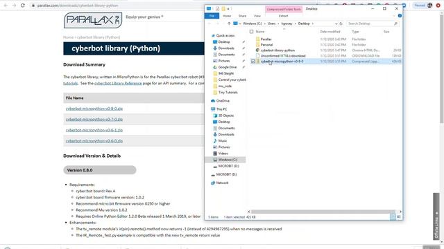Click the blank file icon of Unconfirmed crdownload
Screen dimensions: 444x249
[x=257, y=56]
